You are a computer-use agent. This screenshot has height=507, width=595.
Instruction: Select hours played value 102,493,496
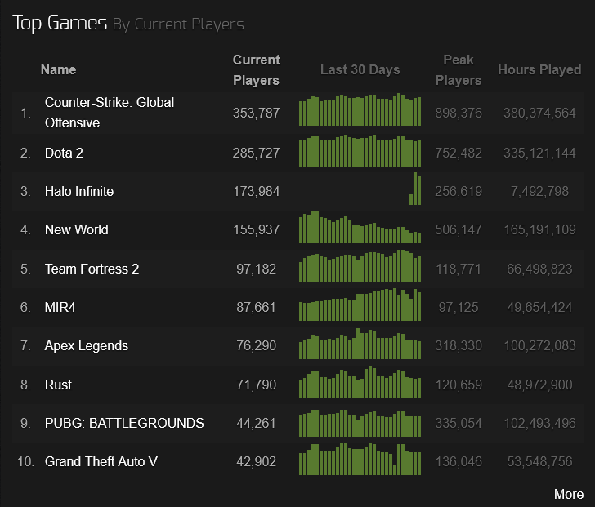point(539,423)
